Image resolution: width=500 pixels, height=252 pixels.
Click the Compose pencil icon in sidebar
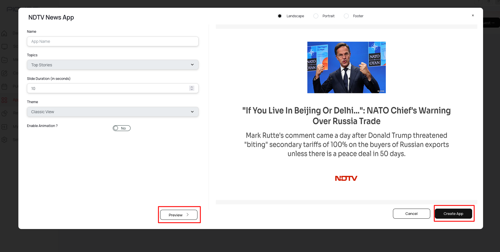(x=4, y=73)
